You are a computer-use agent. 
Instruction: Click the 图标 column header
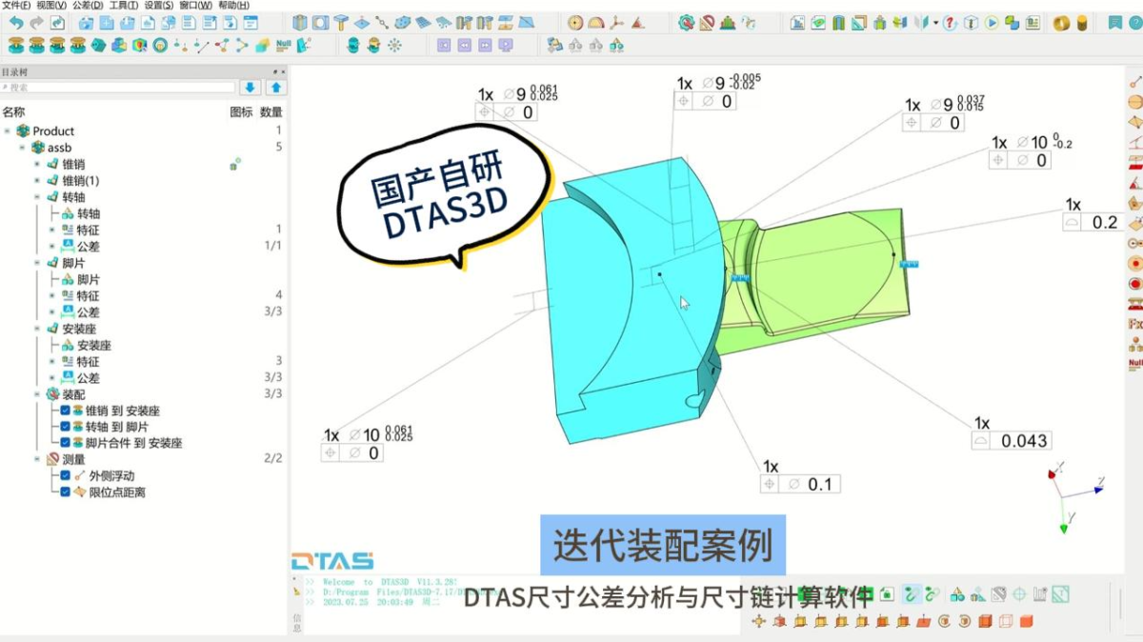click(x=241, y=112)
